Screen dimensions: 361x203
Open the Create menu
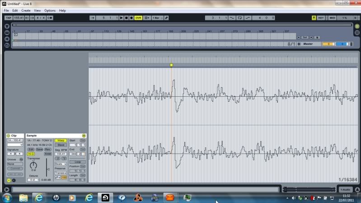point(26,10)
